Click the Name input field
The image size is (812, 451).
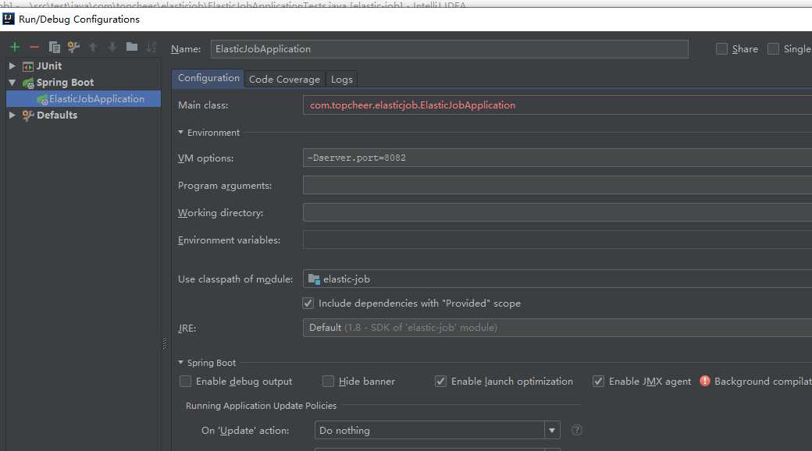click(450, 48)
